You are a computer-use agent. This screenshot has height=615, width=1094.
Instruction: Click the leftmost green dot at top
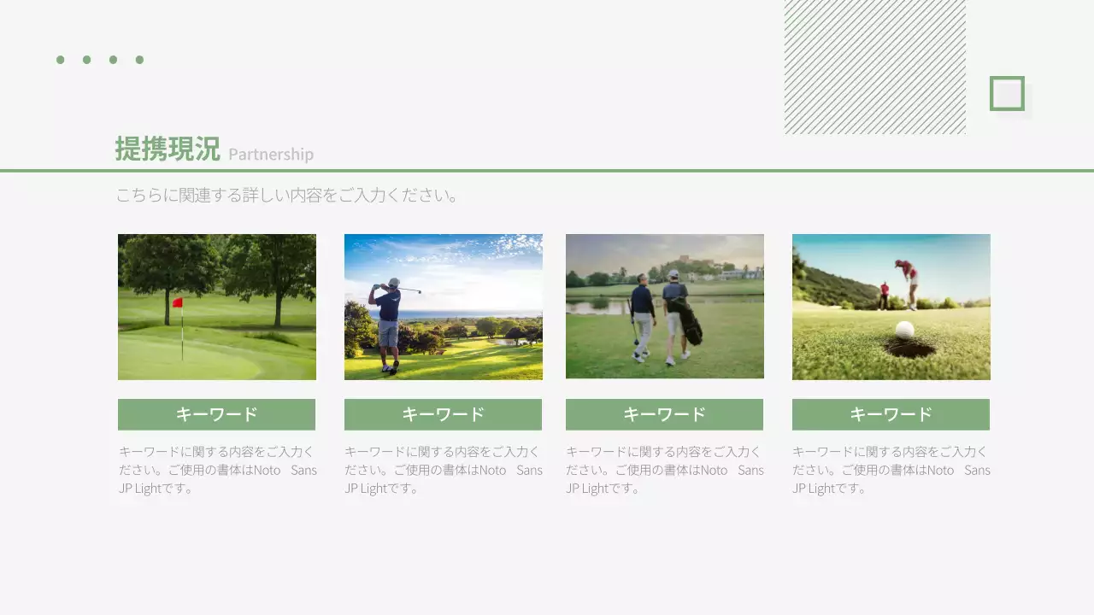click(x=61, y=60)
